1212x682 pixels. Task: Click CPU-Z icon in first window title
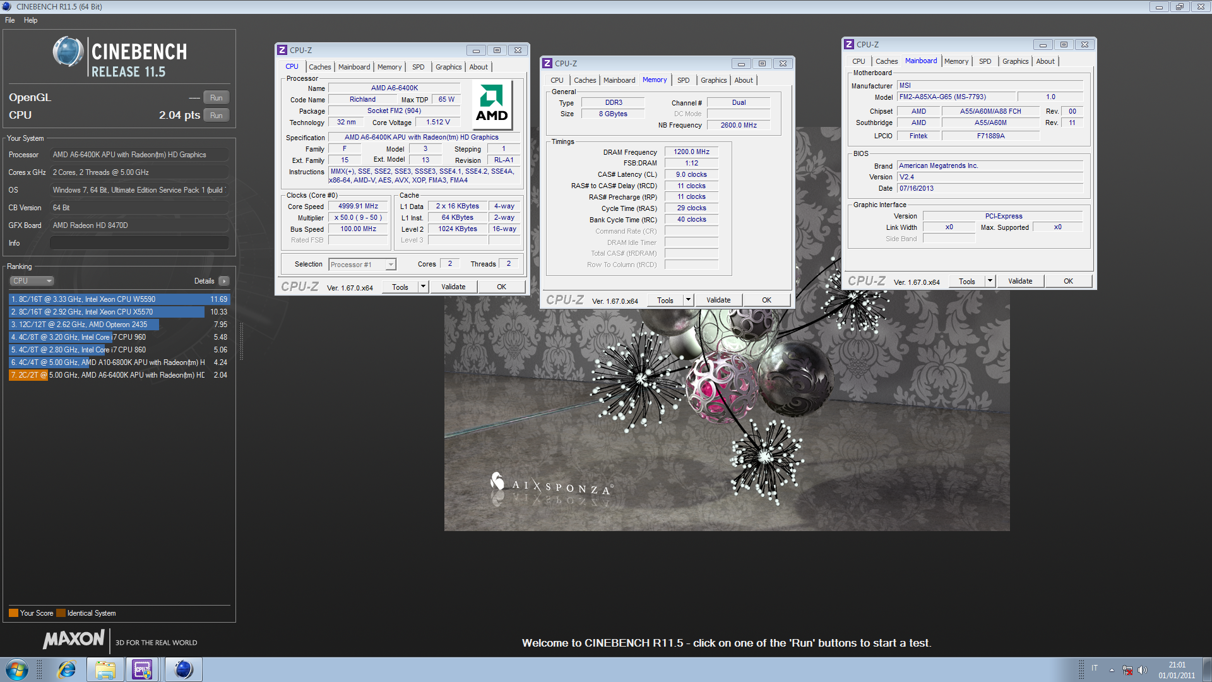pyautogui.click(x=283, y=50)
